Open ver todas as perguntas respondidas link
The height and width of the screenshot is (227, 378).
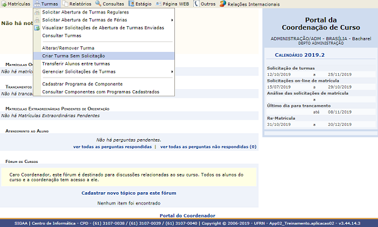click(112, 146)
